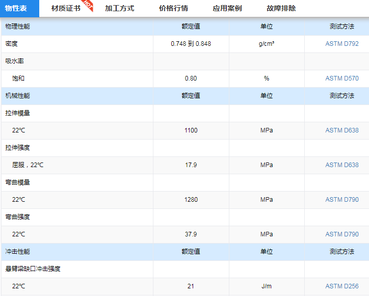369x296 pixels.
Task: Click the 悬臂梁缺口冲击强度 row label
Action: click(33, 269)
